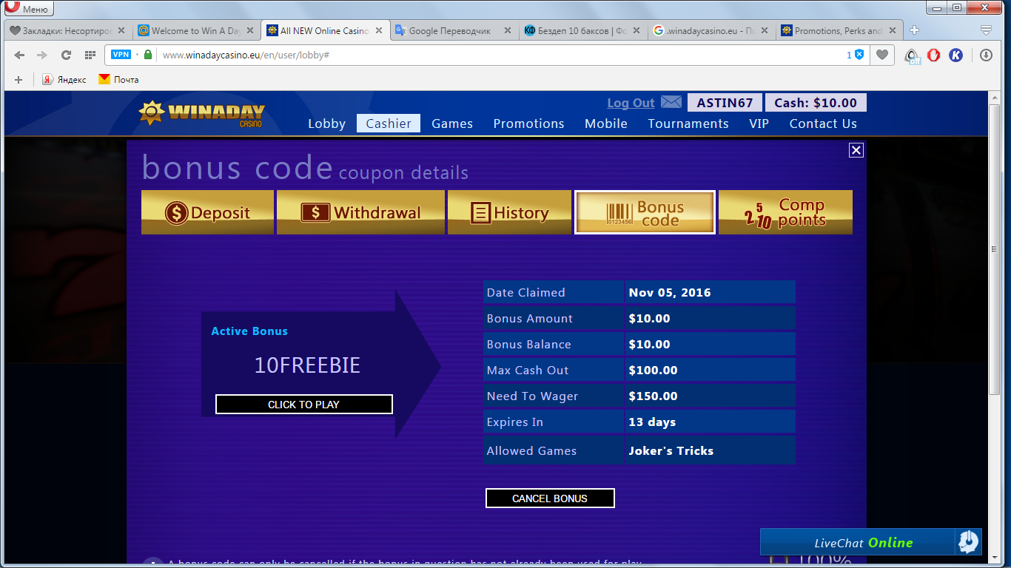
Task: Click the 10FREEBIE bonus code text
Action: pyautogui.click(x=307, y=365)
